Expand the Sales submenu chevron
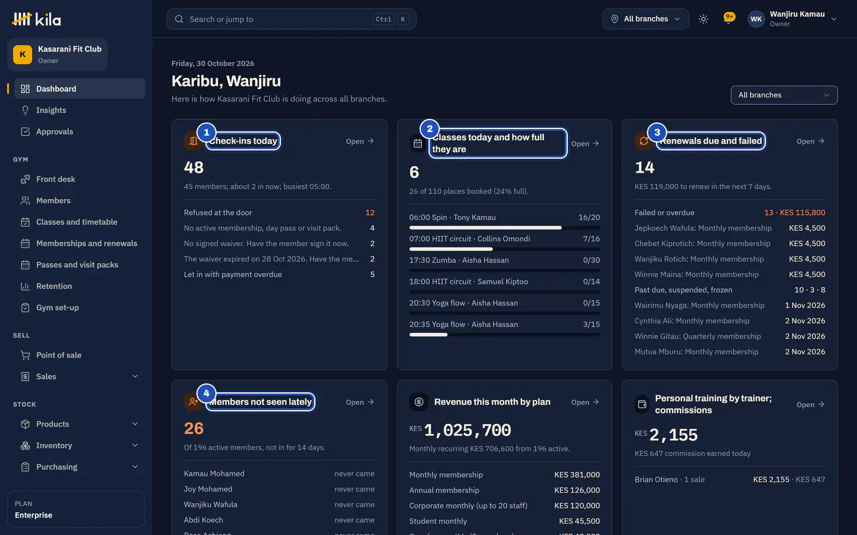The image size is (857, 535). [x=135, y=376]
